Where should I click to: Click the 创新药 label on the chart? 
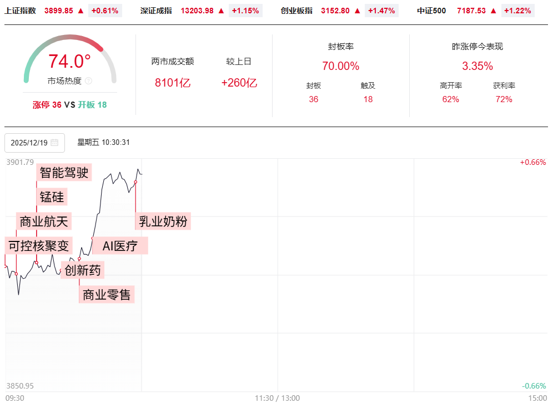[83, 270]
